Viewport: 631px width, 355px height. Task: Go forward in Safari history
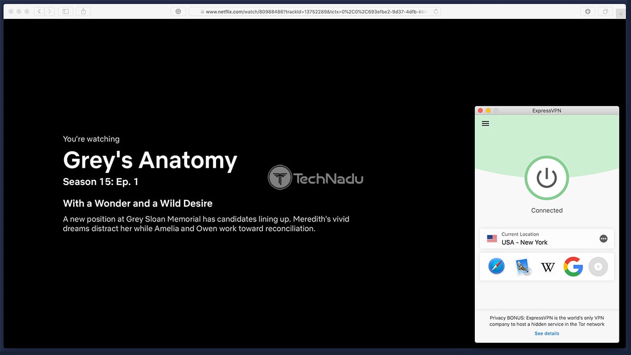click(x=49, y=11)
